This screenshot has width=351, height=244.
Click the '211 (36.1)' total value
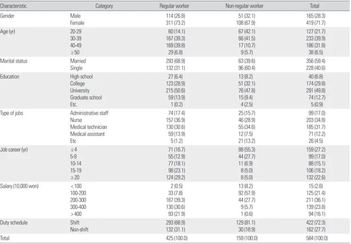pos(316,200)
